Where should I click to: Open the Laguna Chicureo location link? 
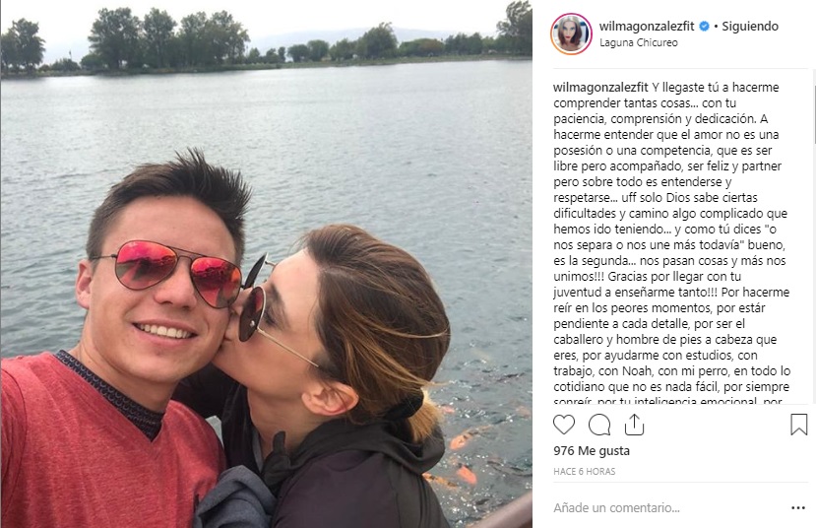(x=639, y=42)
